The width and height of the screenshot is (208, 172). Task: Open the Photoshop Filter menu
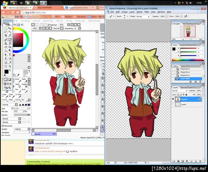pyautogui.click(x=147, y=12)
